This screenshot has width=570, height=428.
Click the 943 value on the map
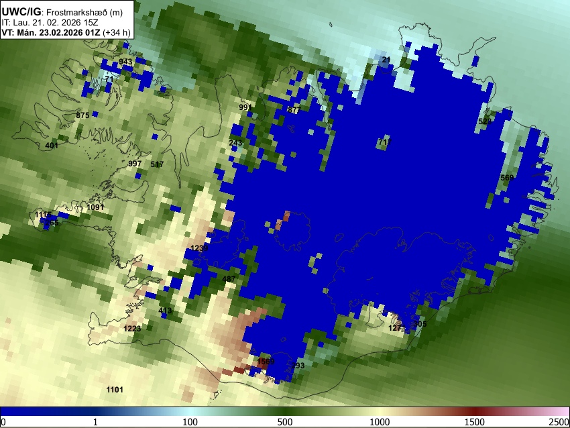coord(125,62)
